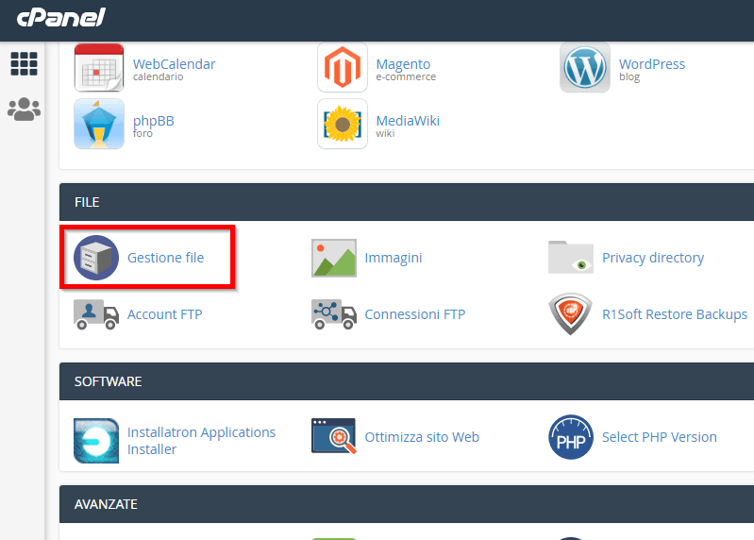Viewport: 754px width, 540px height.
Task: Open the Immagini link
Action: 394,258
